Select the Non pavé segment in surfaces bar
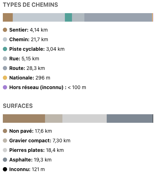This screenshot has height=176, width=156. (x=24, y=119)
